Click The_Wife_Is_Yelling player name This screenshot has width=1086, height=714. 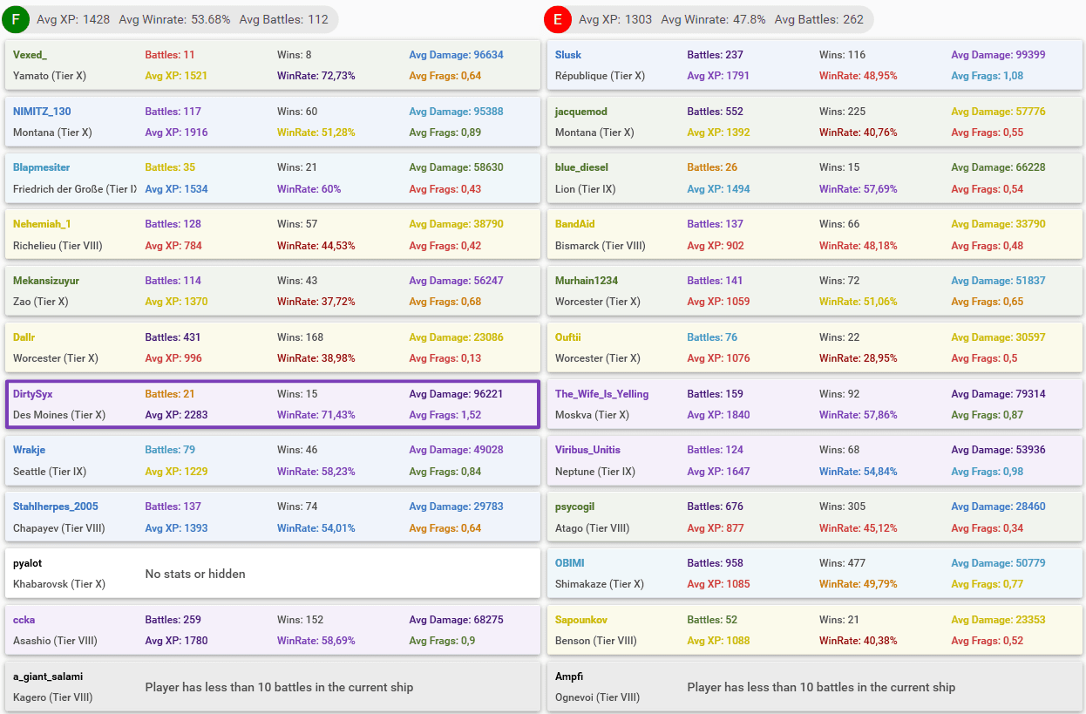click(601, 394)
